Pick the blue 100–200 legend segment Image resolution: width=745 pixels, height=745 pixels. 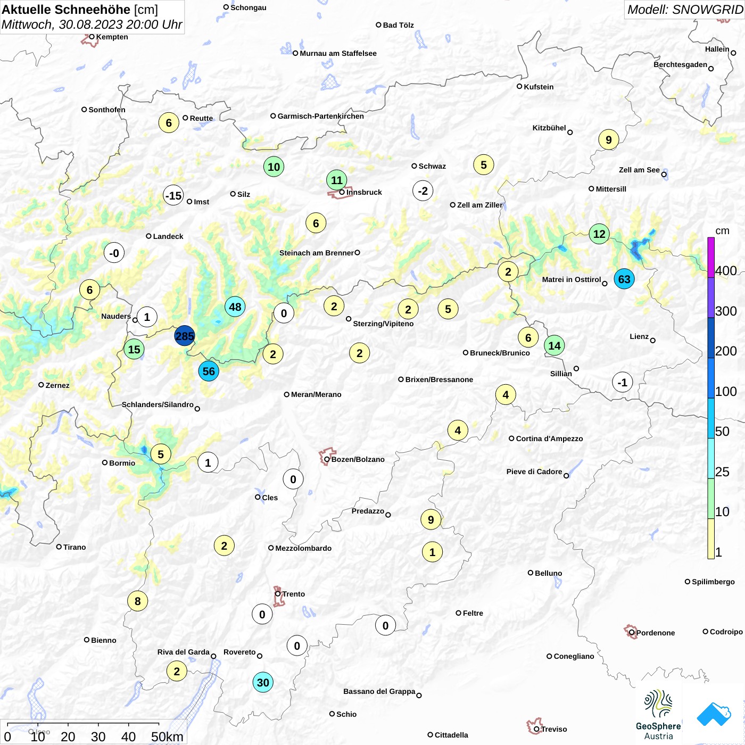click(x=711, y=378)
